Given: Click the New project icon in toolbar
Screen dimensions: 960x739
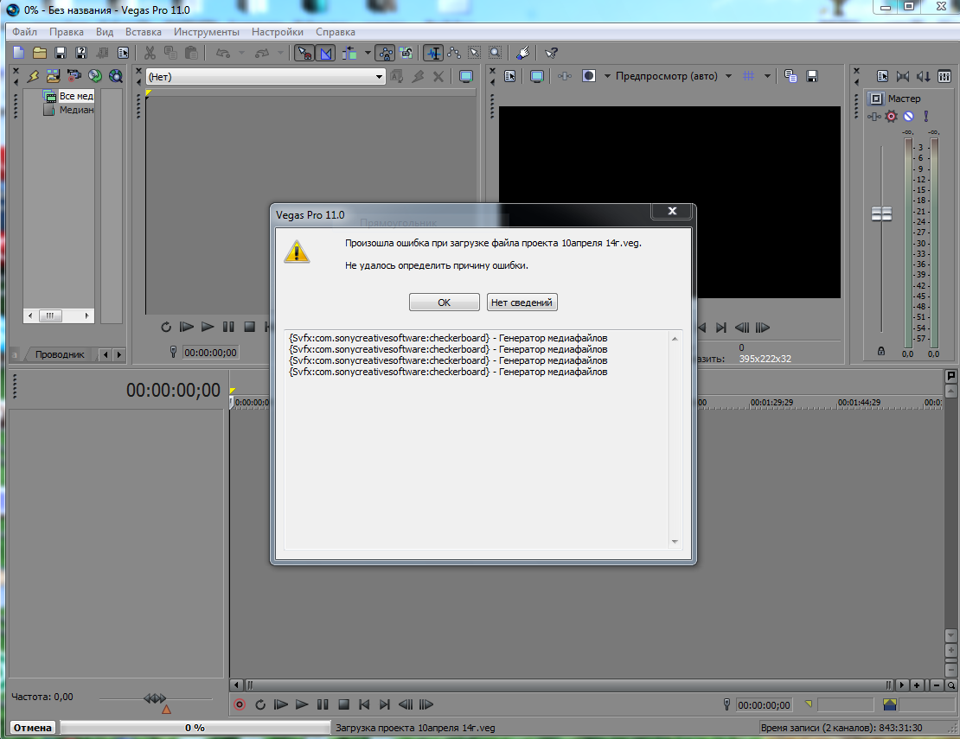Looking at the screenshot, I should (x=19, y=54).
